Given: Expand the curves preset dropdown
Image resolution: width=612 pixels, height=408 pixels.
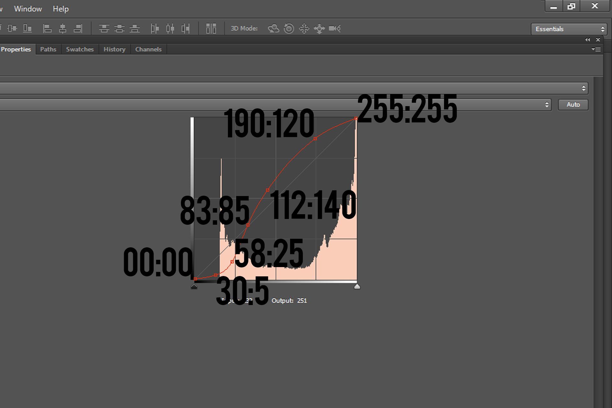Looking at the screenshot, I should pyautogui.click(x=583, y=88).
